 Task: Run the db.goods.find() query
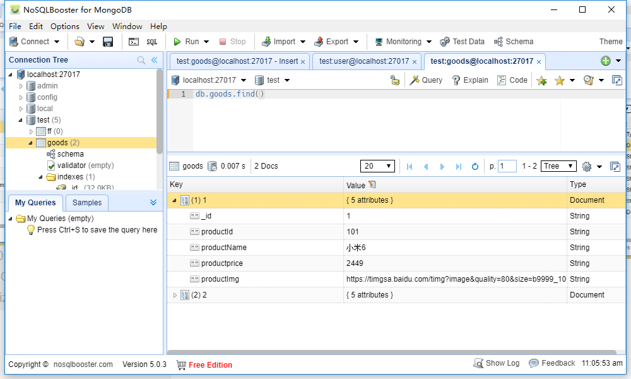coord(187,41)
